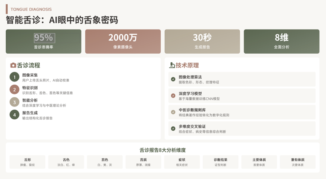Screen dimensions: 326x179
Task: Click the check mark next to 中医诊断规则库
Action: click(173, 112)
